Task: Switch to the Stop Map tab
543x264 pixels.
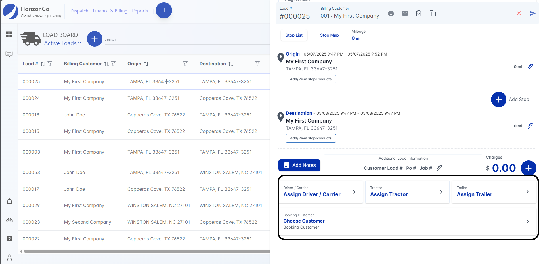Action: (329, 35)
